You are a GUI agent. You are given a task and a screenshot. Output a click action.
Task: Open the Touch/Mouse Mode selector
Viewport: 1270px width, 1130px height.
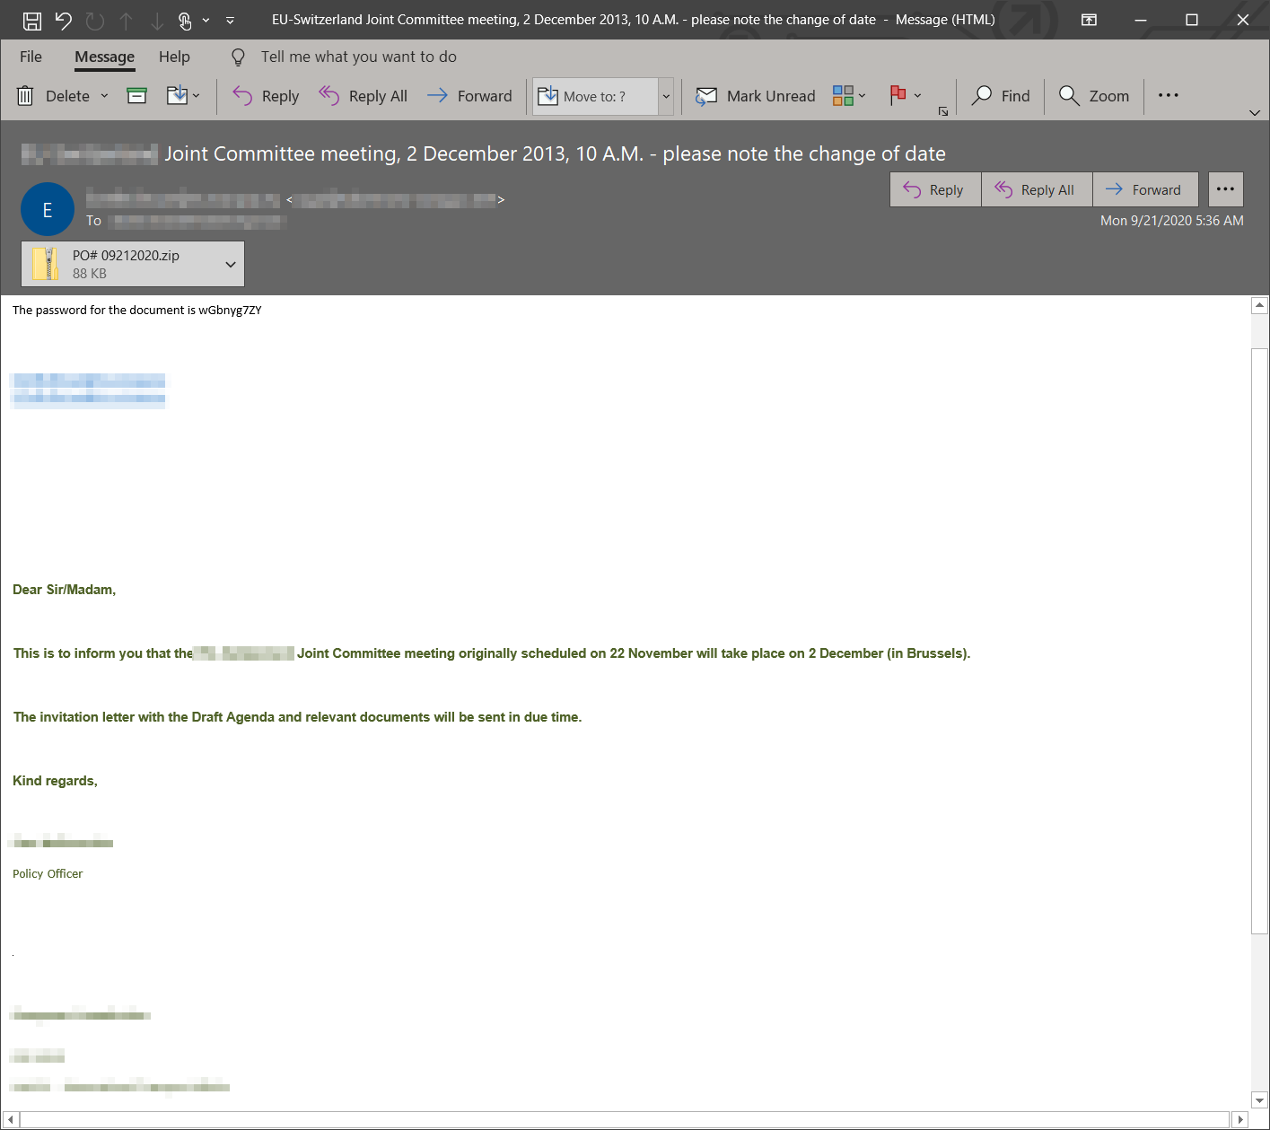click(185, 20)
